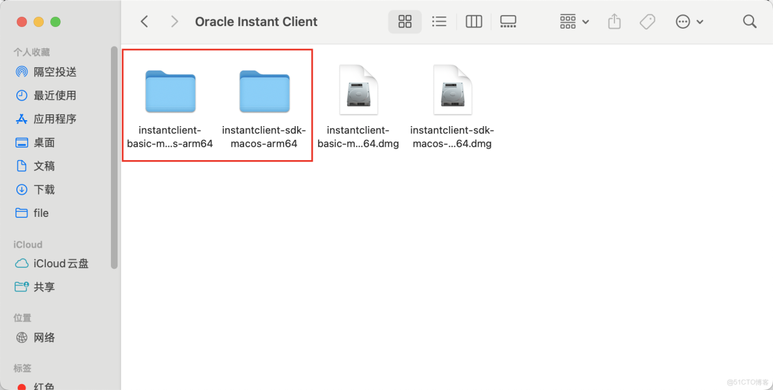
Task: Open the Share icon in the toolbar
Action: pyautogui.click(x=614, y=22)
